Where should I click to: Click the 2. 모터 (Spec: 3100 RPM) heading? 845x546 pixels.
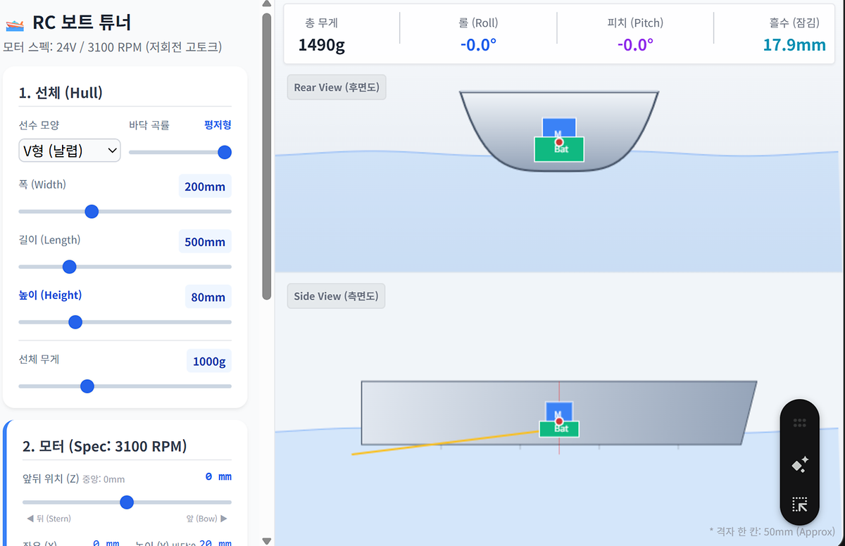tap(104, 446)
